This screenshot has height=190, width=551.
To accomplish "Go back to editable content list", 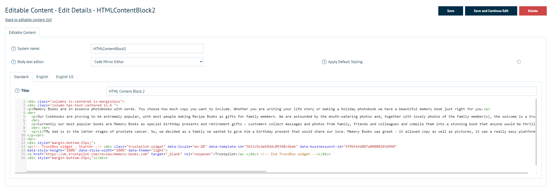I will tap(28, 20).
